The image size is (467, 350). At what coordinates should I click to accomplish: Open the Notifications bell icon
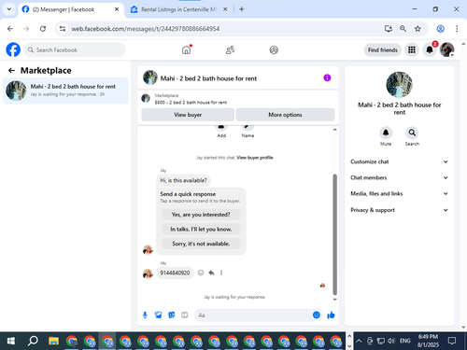pyautogui.click(x=430, y=49)
